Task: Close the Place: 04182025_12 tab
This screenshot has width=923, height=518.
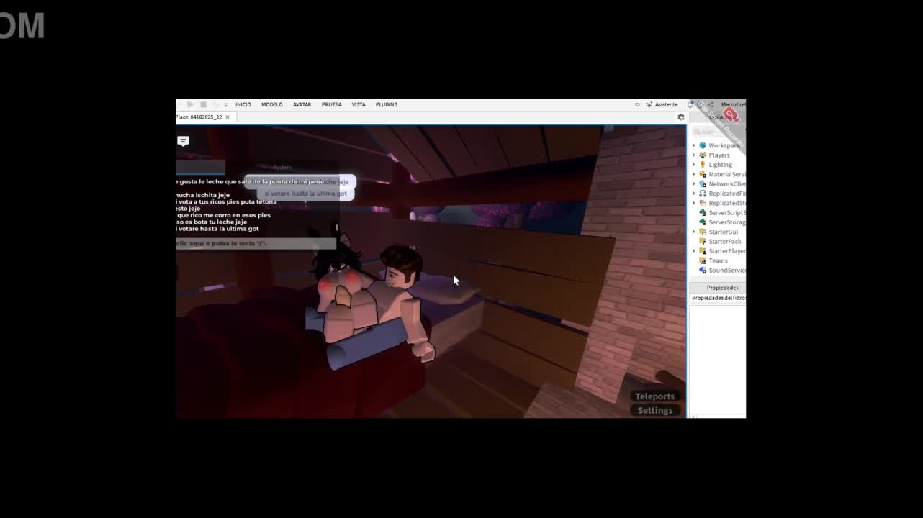Action: [x=228, y=117]
